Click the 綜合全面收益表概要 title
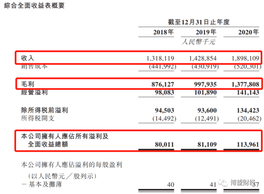The width and height of the screenshot is (264, 194). point(36,6)
